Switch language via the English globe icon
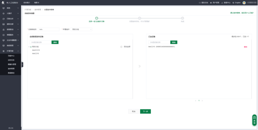Image resolution: width=258 pixels, height=130 pixels. pyautogui.click(x=233, y=2)
